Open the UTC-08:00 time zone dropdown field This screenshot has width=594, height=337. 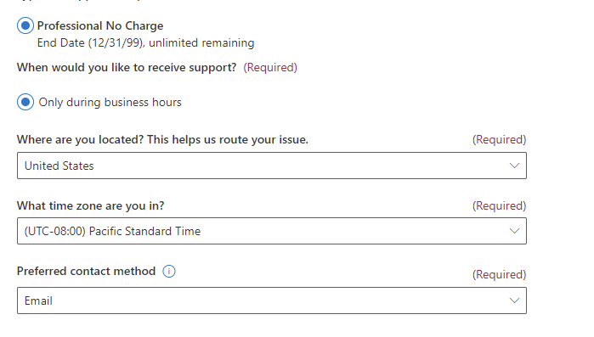pos(272,231)
